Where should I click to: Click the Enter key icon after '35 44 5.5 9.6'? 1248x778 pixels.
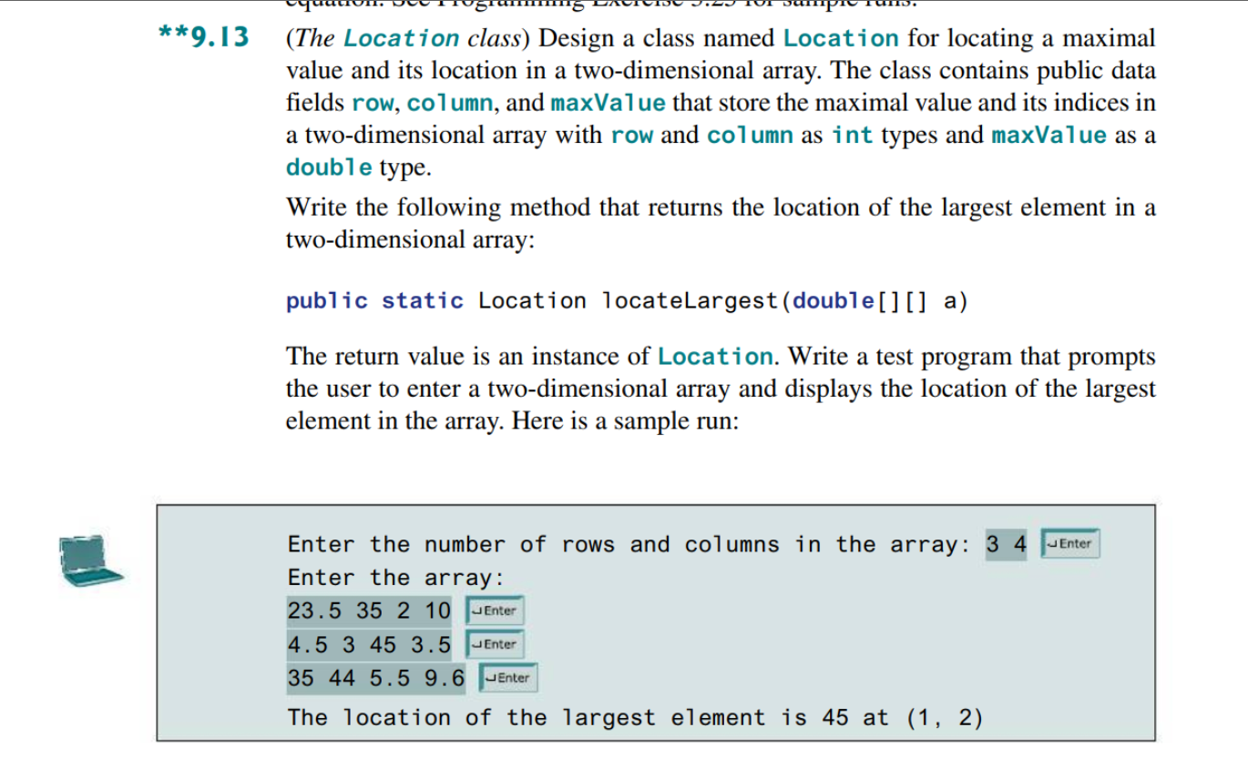pyautogui.click(x=506, y=678)
